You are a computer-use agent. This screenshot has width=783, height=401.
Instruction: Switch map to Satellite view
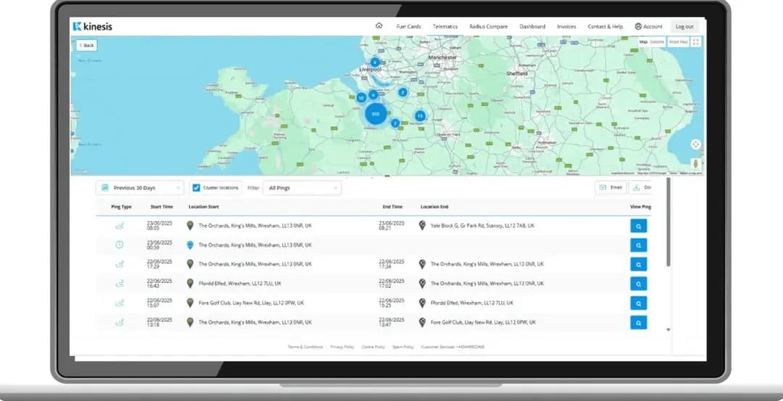pyautogui.click(x=657, y=42)
